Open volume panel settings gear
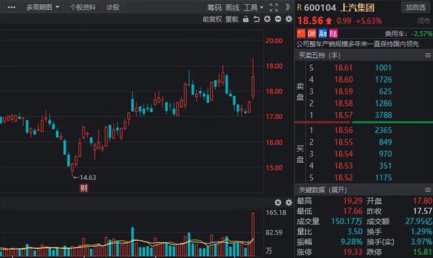The width and height of the screenshot is (433, 258). pos(289,202)
